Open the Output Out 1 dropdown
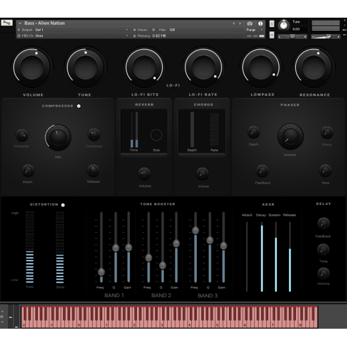 73,30
